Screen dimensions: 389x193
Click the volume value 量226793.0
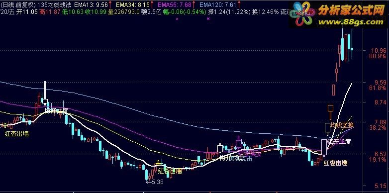(124, 11)
